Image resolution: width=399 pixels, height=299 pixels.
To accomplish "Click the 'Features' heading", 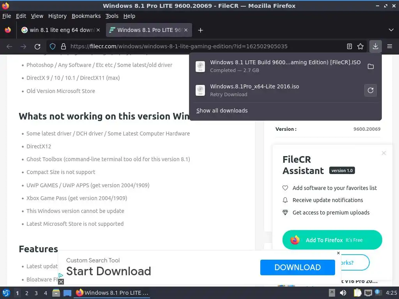I will [39, 249].
